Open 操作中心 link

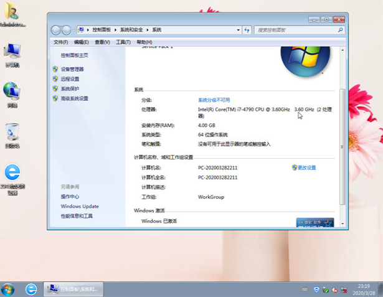click(70, 197)
